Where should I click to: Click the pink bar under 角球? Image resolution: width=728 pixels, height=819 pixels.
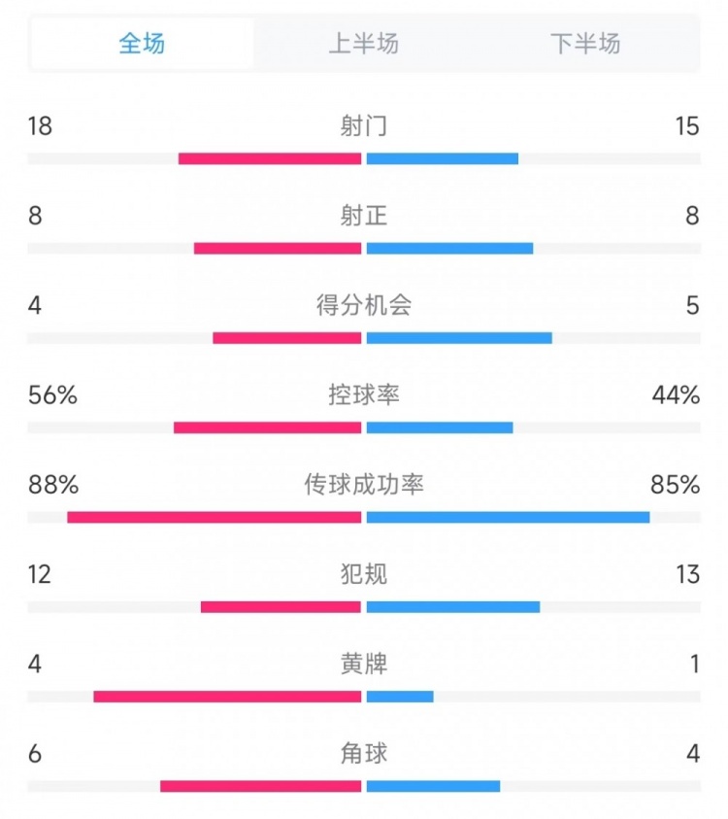pyautogui.click(x=261, y=786)
